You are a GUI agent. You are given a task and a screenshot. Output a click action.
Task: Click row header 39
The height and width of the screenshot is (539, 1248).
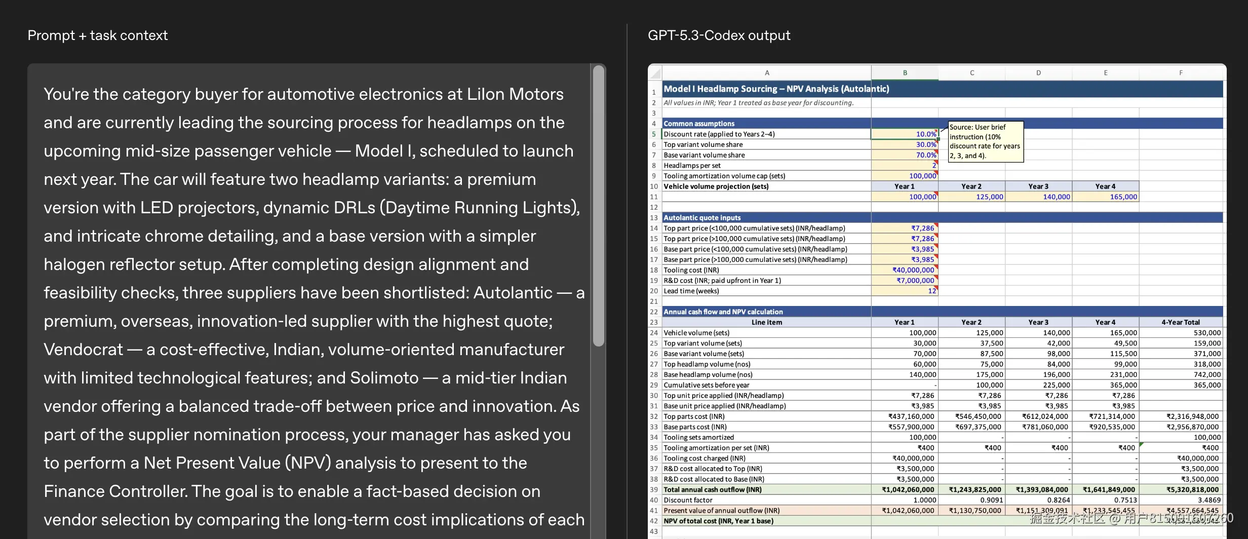click(654, 489)
